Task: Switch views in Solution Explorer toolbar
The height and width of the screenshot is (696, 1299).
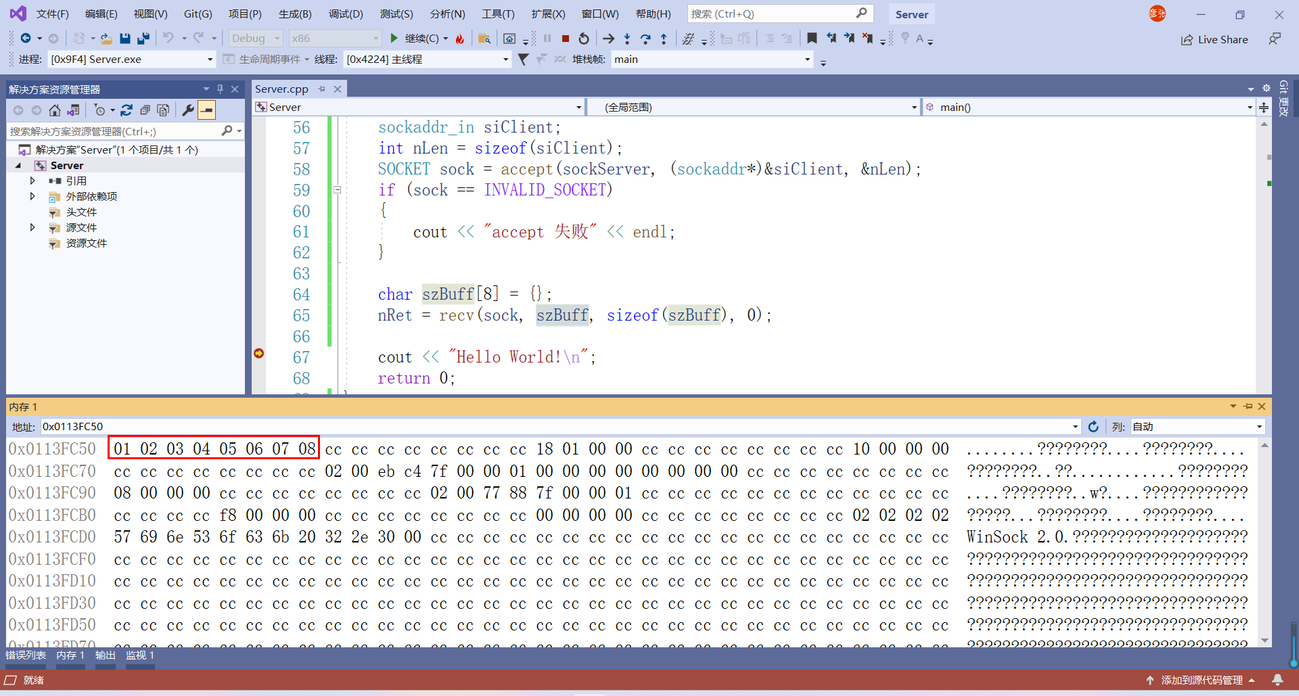Action: pyautogui.click(x=73, y=110)
